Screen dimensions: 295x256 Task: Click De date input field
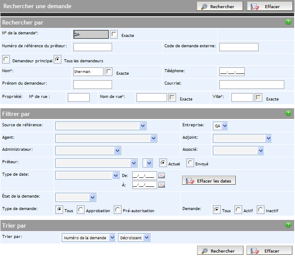144,175
